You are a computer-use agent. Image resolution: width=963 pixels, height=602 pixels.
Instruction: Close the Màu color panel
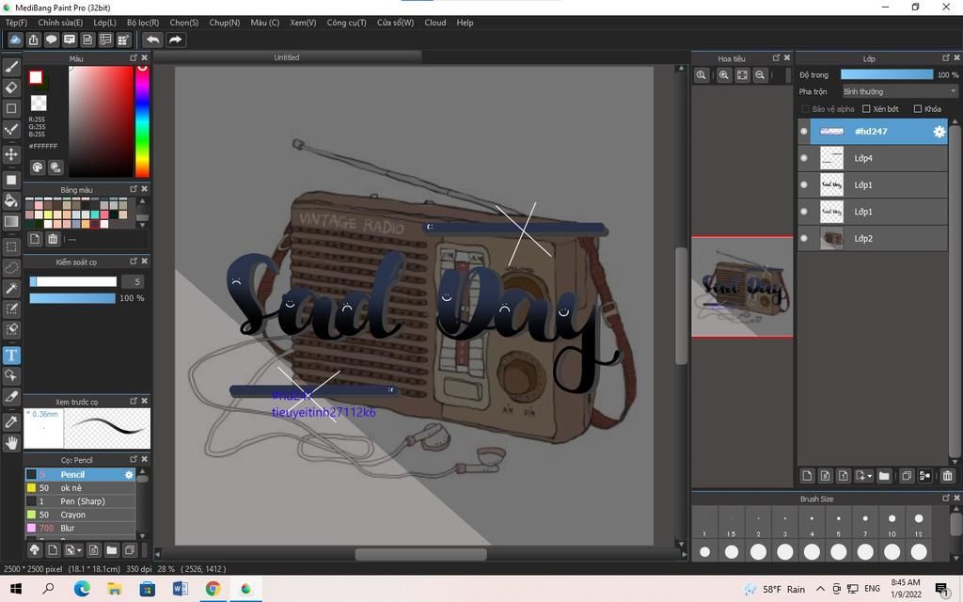tap(144, 57)
